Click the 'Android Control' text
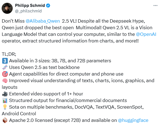Screen dimensions: 161x126 (19, 114)
